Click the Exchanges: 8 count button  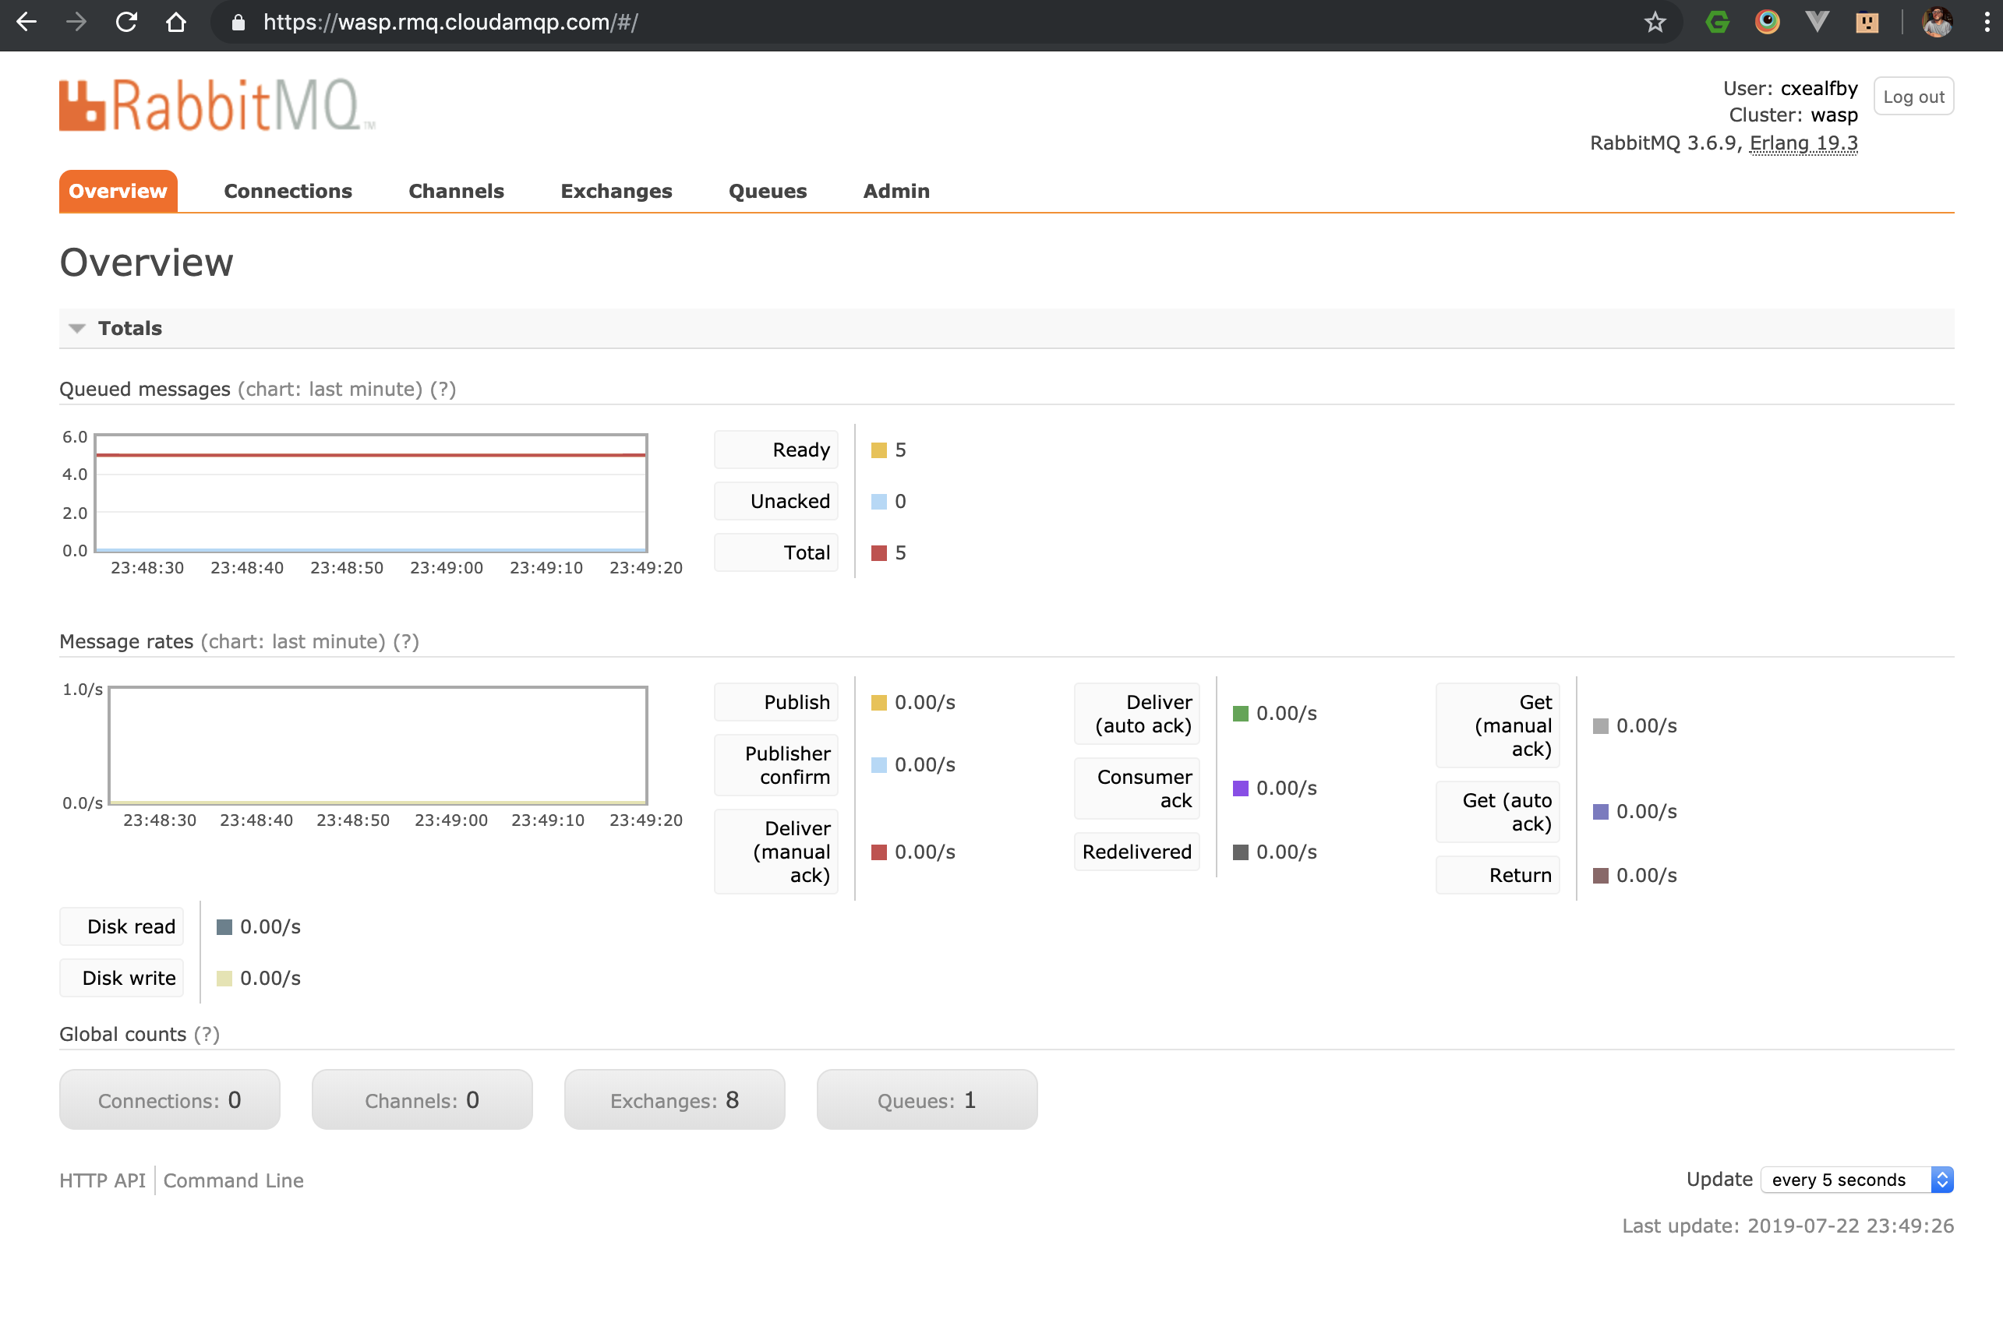pos(674,1099)
